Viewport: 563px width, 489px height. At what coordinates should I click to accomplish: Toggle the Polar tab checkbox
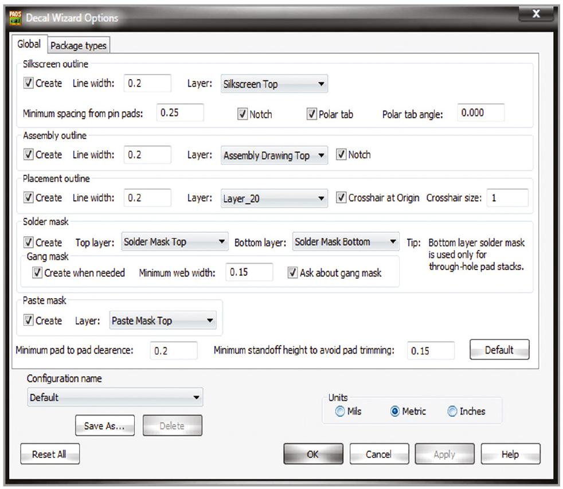point(312,114)
